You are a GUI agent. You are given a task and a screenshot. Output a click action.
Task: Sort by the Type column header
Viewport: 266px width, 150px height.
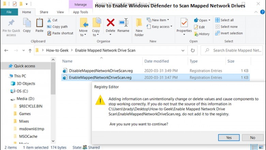coord(194,61)
